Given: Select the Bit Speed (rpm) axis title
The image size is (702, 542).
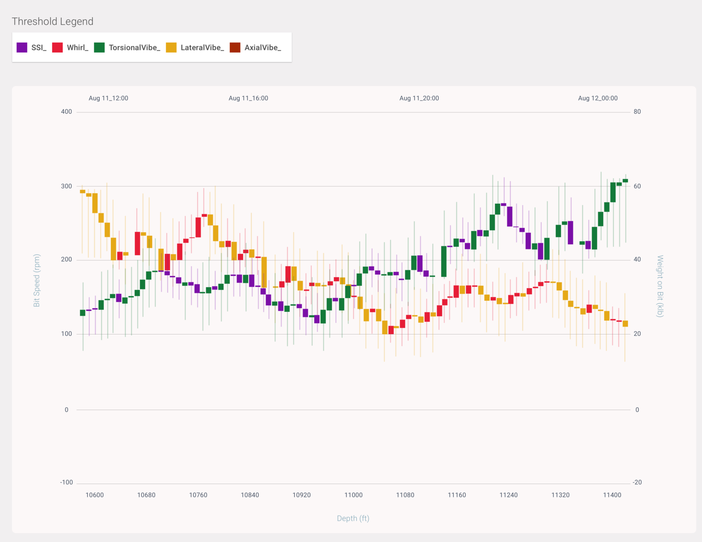Looking at the screenshot, I should [x=37, y=281].
